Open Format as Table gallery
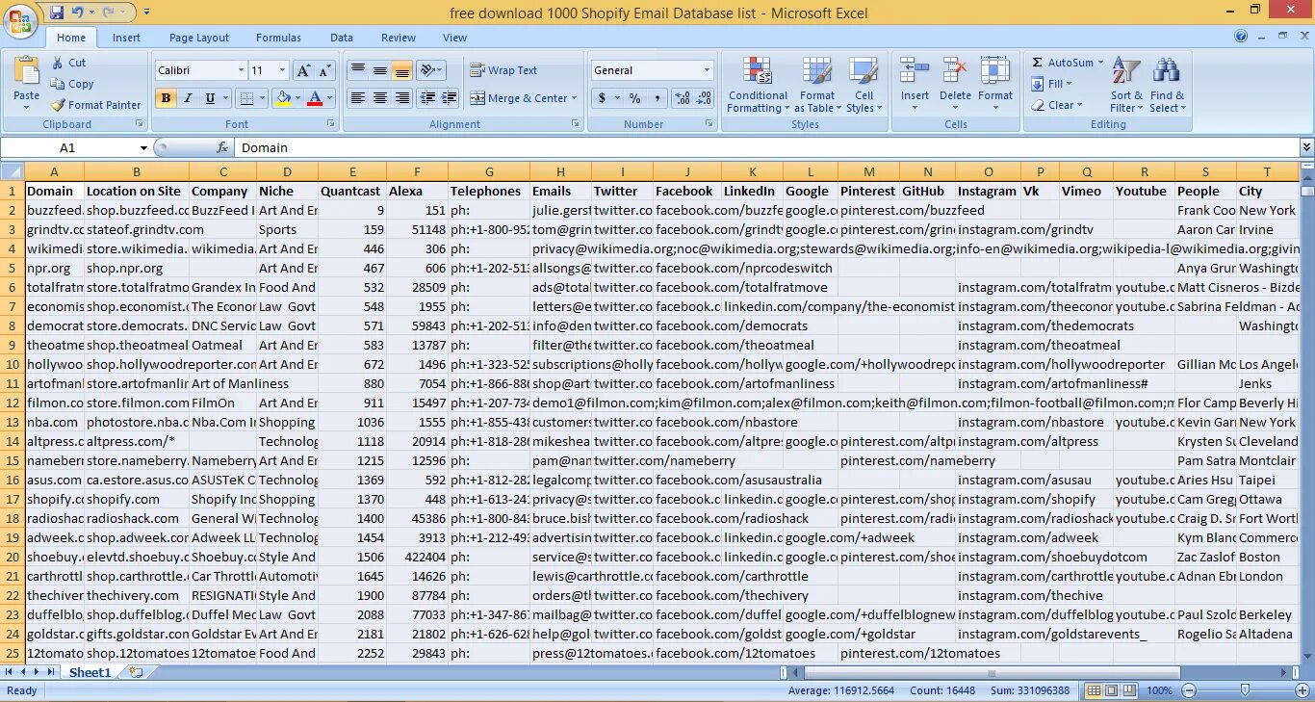Viewport: 1315px width, 702px height. 816,85
